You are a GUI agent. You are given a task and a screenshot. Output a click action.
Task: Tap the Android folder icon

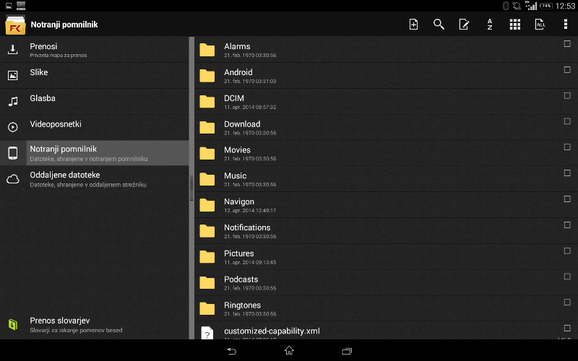tap(207, 76)
